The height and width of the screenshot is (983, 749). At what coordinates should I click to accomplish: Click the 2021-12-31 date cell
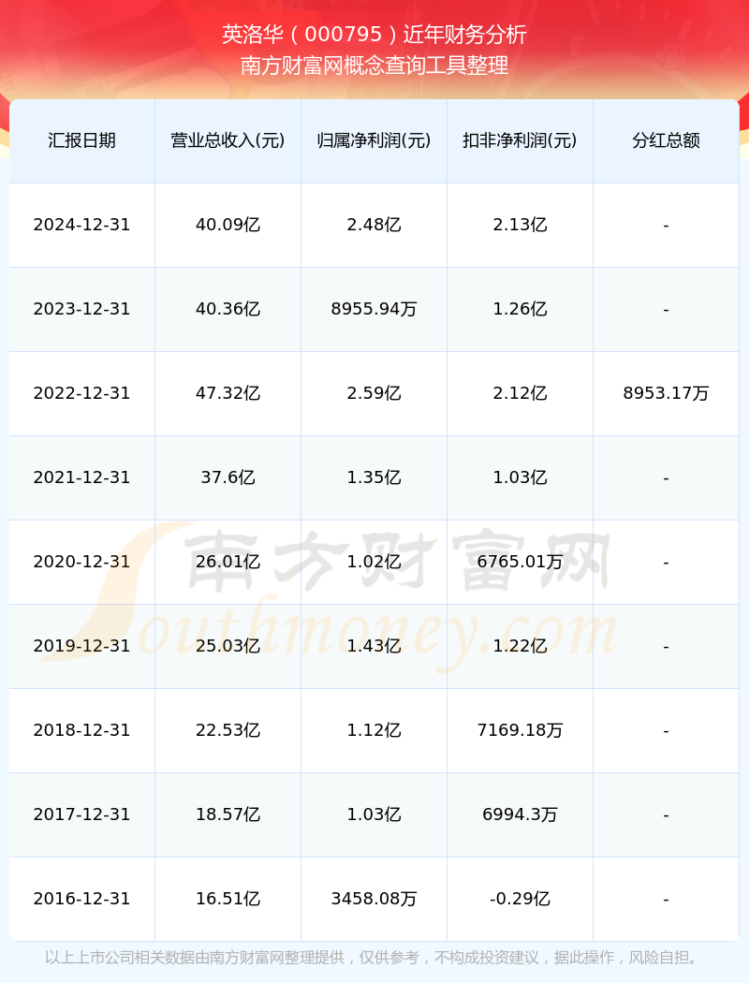click(x=82, y=477)
